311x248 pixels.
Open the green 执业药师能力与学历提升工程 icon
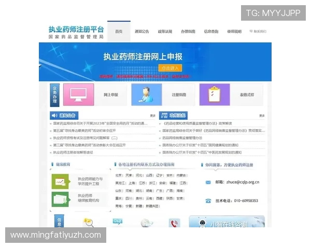click(x=61, y=181)
